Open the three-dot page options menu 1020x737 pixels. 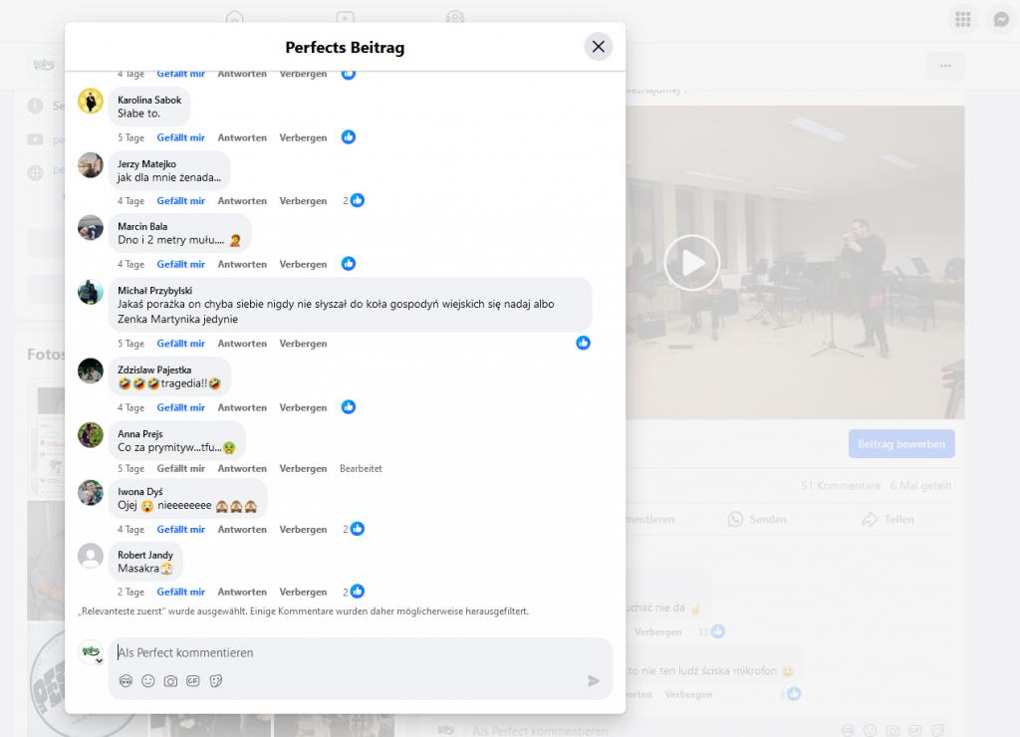coord(945,66)
